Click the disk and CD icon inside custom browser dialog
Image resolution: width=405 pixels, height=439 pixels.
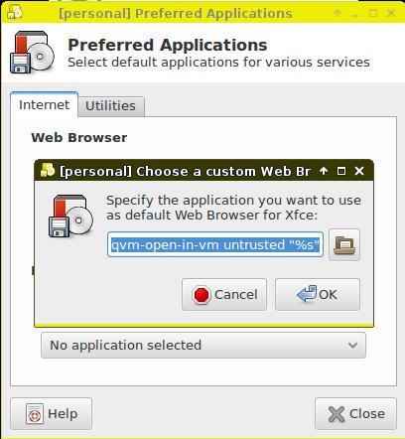[70, 216]
